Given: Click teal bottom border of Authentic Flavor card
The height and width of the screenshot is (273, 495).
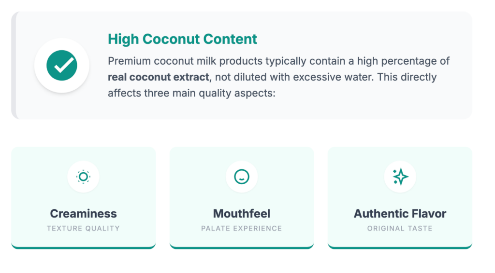Looking at the screenshot, I should (x=400, y=247).
